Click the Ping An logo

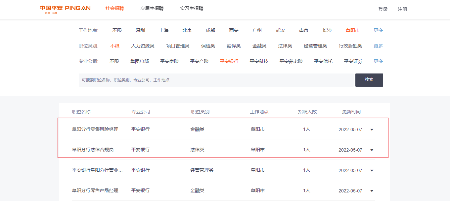65,9
